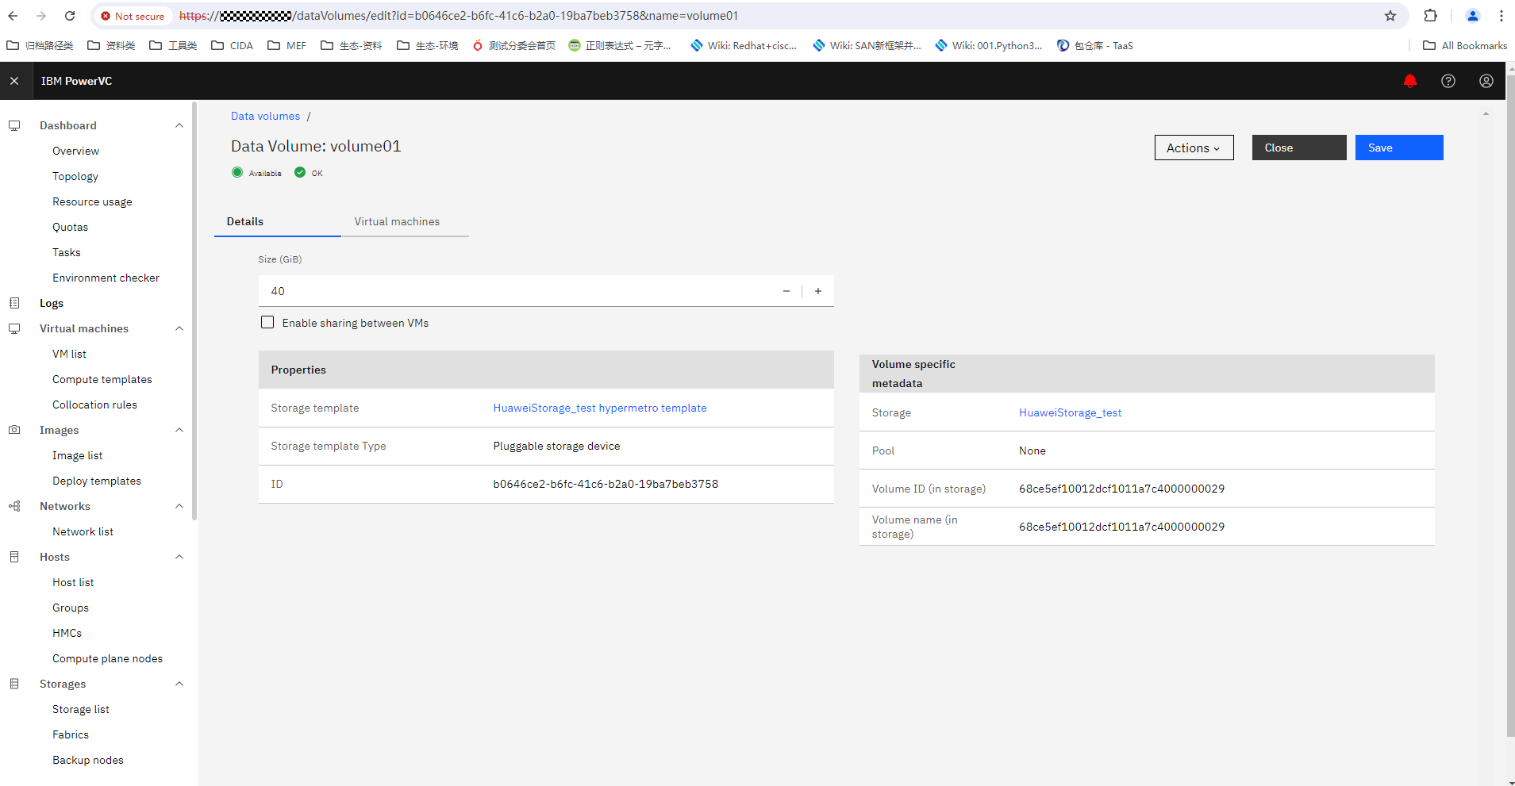Open Compute templates in sidebar
Viewport: 1515px width, 786px height.
tap(102, 379)
